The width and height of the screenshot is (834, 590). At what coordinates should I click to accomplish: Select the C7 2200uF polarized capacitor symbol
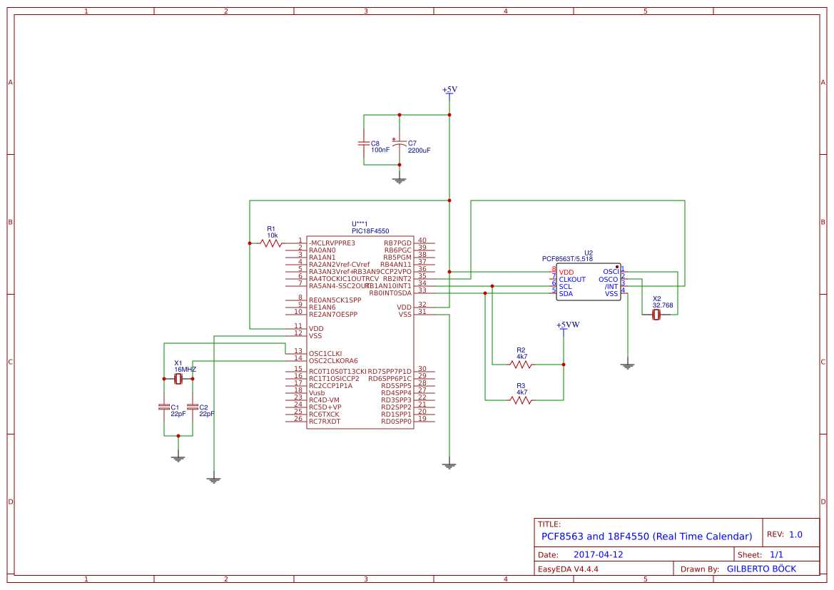click(400, 143)
